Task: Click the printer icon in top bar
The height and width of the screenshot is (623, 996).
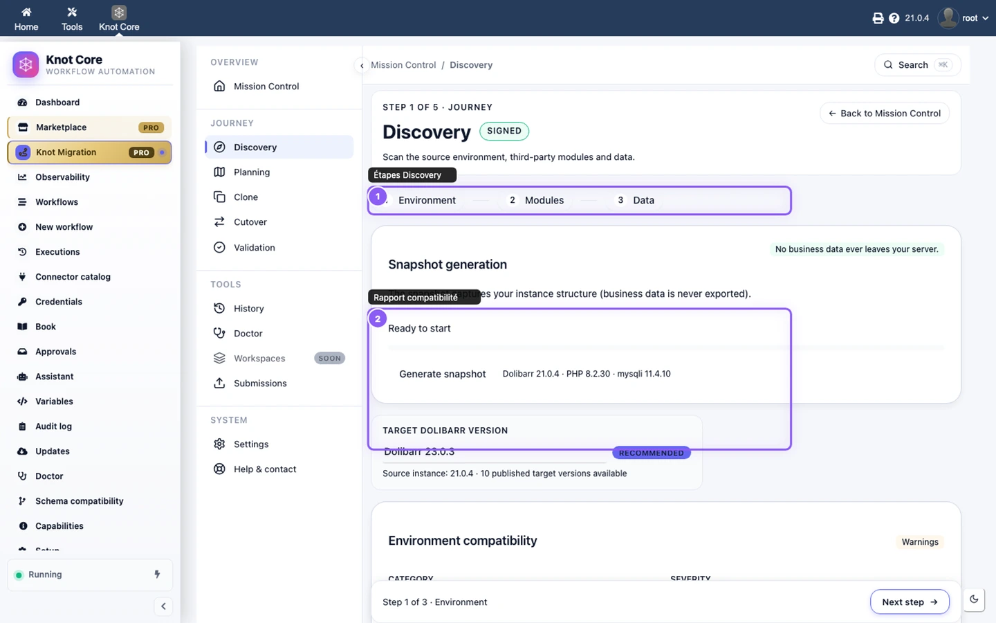Action: tap(878, 18)
